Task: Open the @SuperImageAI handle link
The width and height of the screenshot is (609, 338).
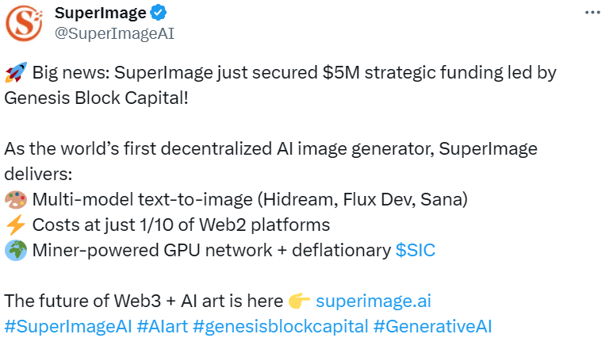Action: point(114,33)
